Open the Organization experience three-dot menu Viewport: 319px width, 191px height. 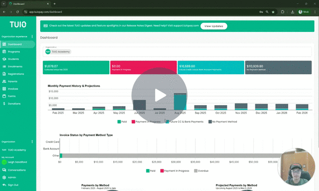tap(32, 37)
